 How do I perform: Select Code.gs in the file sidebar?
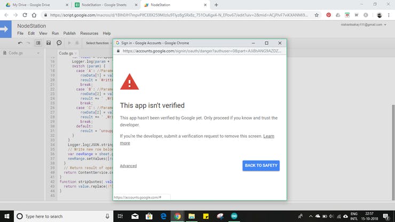click(x=15, y=53)
